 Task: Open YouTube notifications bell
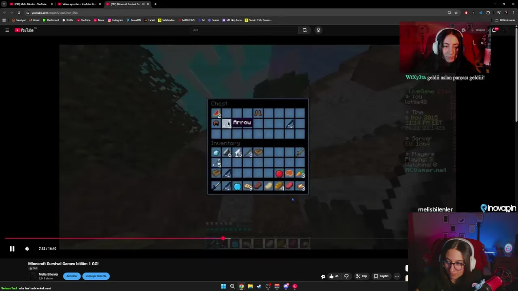click(495, 30)
